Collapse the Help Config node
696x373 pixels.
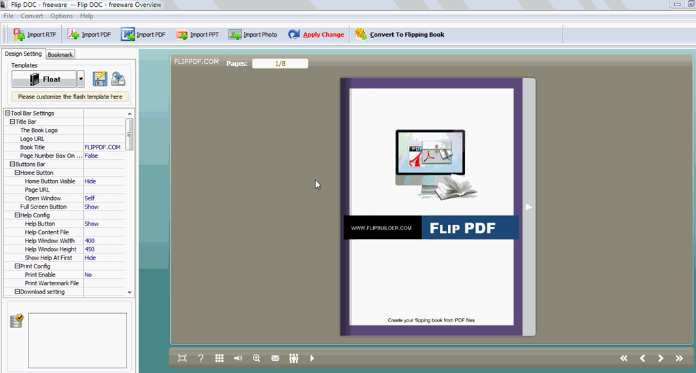(17, 215)
